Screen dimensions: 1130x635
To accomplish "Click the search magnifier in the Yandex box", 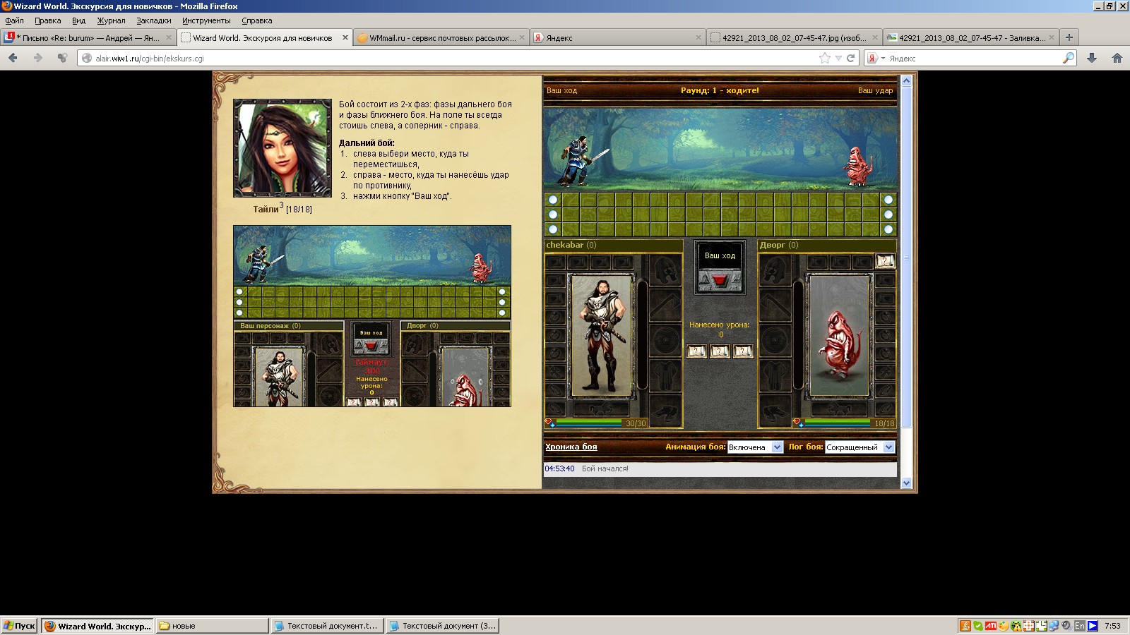I will 1069,58.
